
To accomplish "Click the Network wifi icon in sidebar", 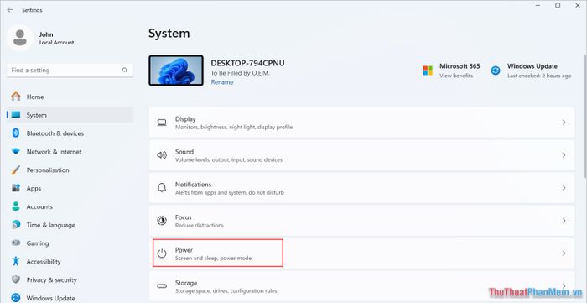I will tap(16, 151).
